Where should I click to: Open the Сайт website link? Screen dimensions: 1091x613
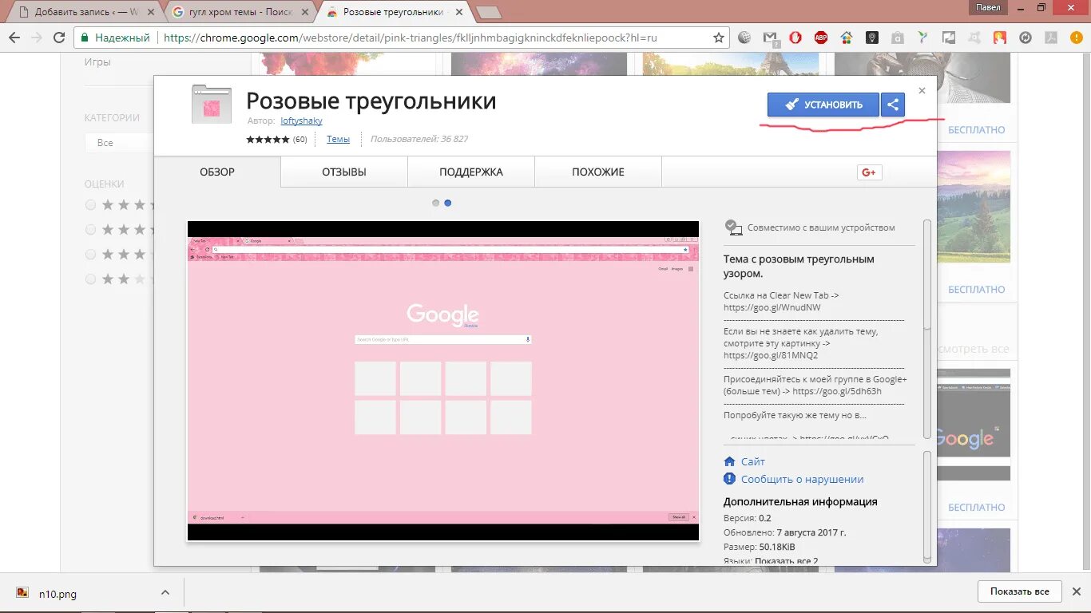752,461
